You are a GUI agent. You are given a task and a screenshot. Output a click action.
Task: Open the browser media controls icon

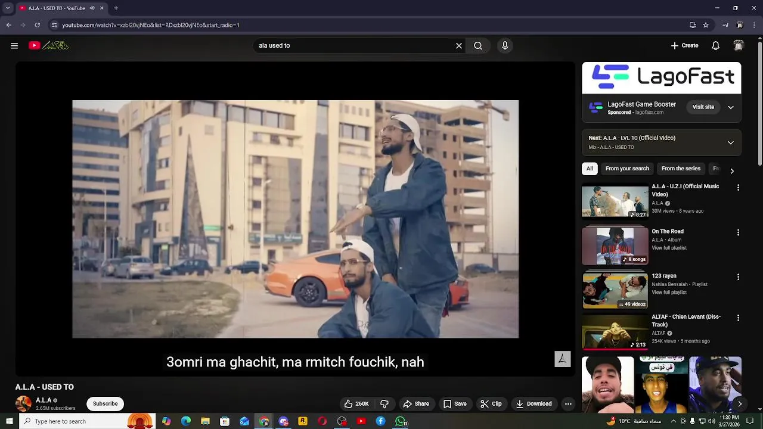(725, 25)
